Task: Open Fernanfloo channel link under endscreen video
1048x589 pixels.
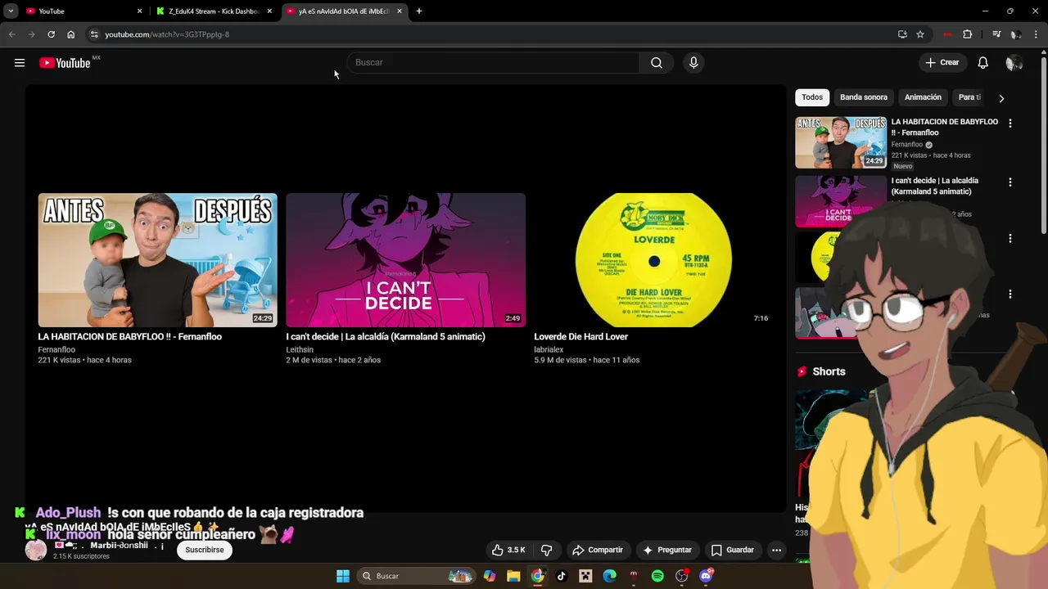Action: click(56, 350)
